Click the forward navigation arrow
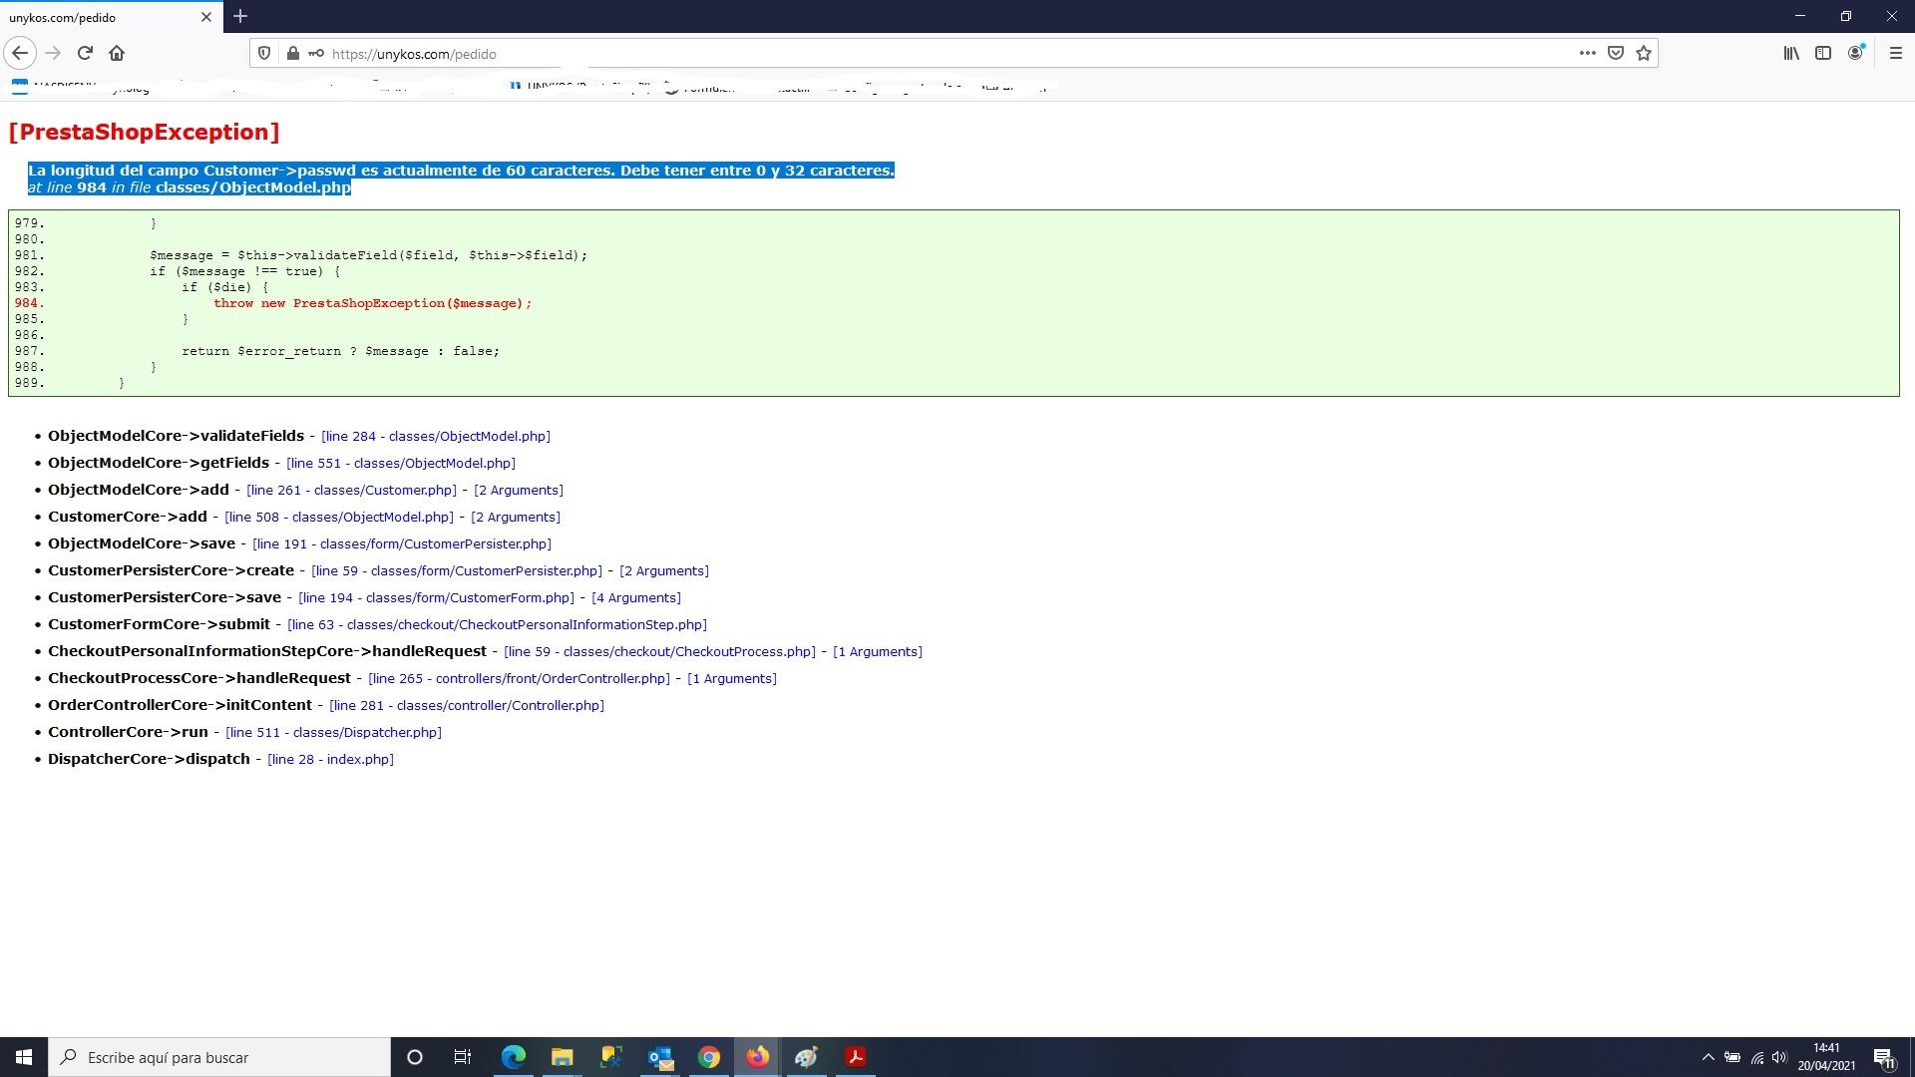This screenshot has height=1077, width=1915. coord(53,53)
